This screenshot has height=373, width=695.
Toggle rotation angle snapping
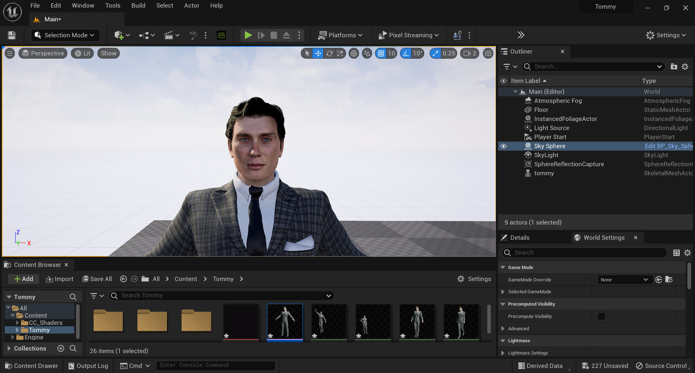[x=406, y=54]
